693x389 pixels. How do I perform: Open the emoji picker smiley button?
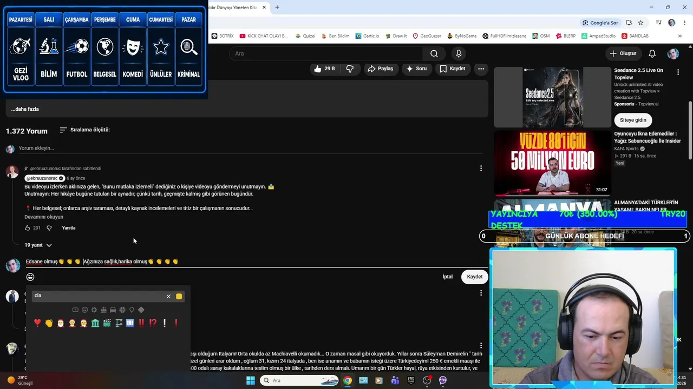point(30,277)
